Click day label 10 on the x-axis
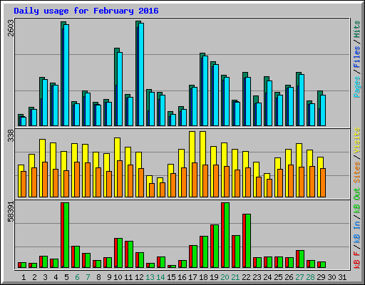The width and height of the screenshot is (365, 285). click(118, 277)
